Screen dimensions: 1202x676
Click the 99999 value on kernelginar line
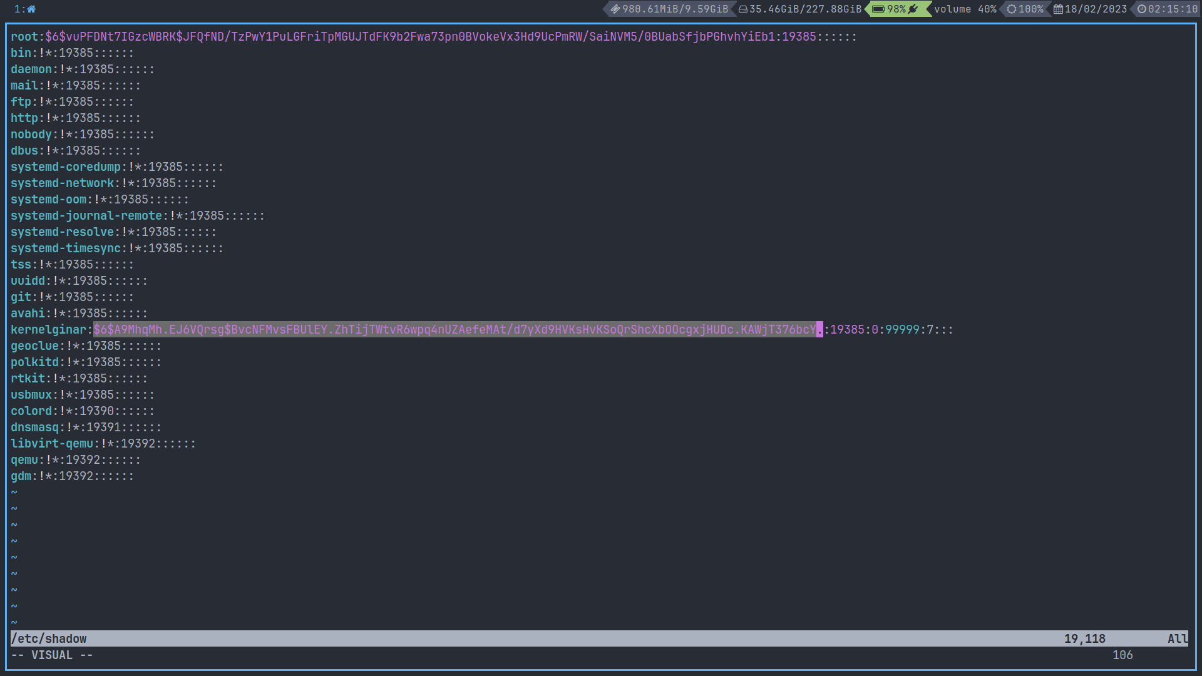(x=902, y=330)
